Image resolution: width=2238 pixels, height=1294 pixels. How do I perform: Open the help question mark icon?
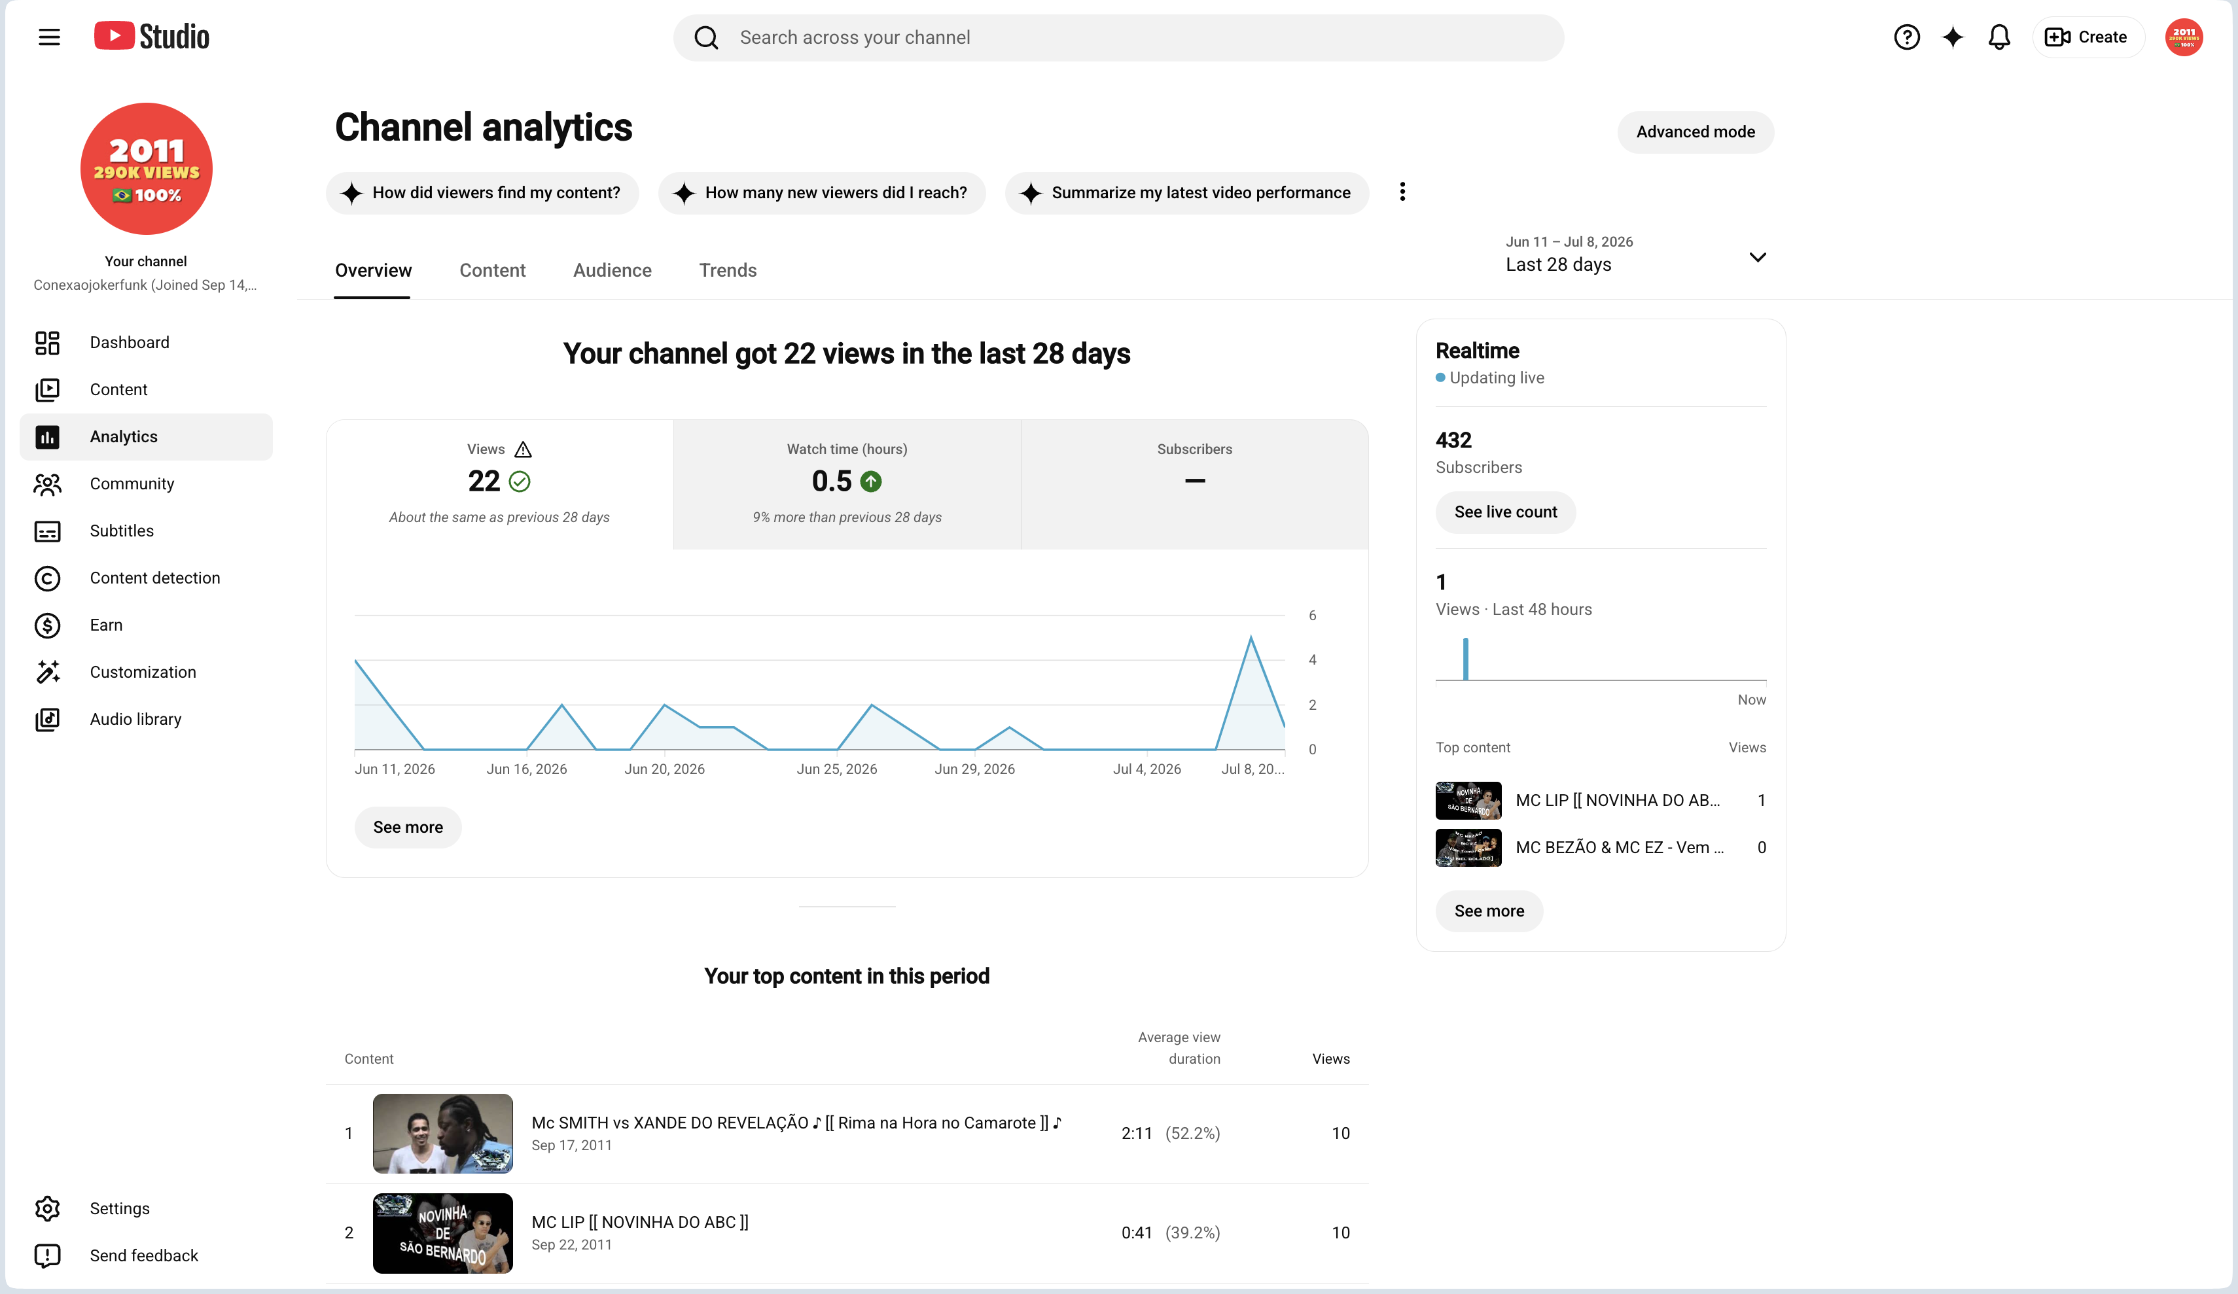(1906, 37)
